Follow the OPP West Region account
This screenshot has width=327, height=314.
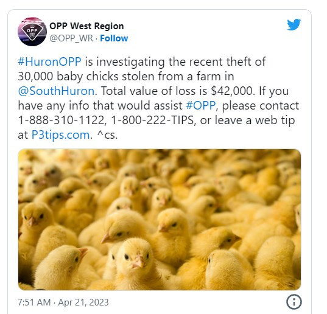click(x=114, y=38)
